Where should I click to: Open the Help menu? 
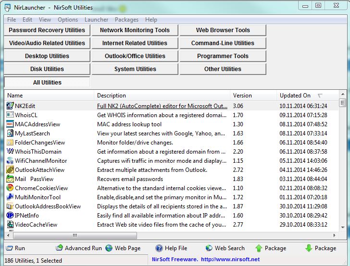coord(151,20)
